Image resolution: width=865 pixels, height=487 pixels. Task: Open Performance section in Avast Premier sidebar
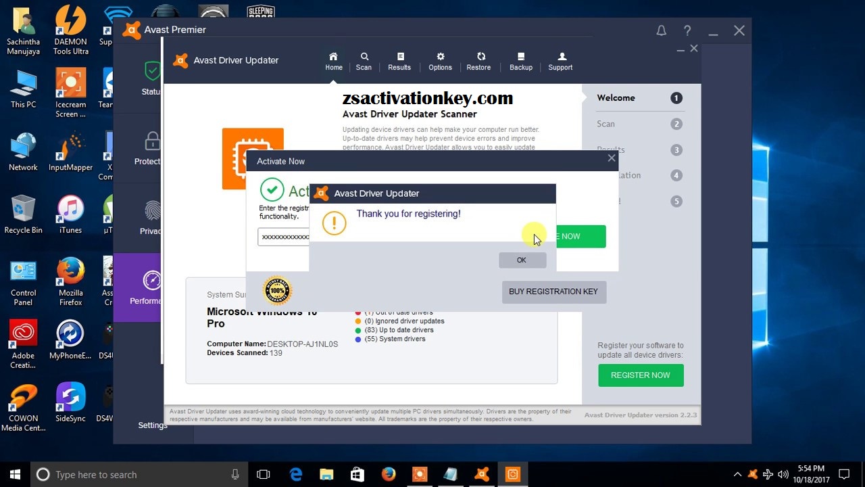138,288
